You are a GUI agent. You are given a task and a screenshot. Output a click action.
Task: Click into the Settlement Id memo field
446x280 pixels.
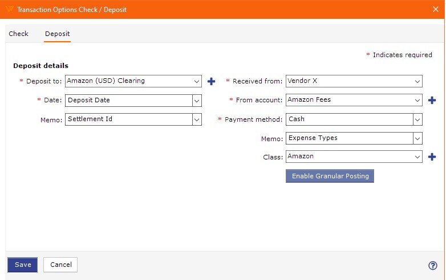tap(129, 119)
